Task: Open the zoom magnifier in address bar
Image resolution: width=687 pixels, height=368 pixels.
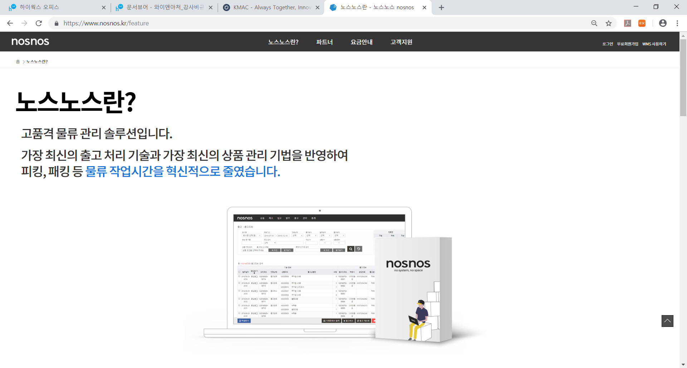Action: pos(594,23)
